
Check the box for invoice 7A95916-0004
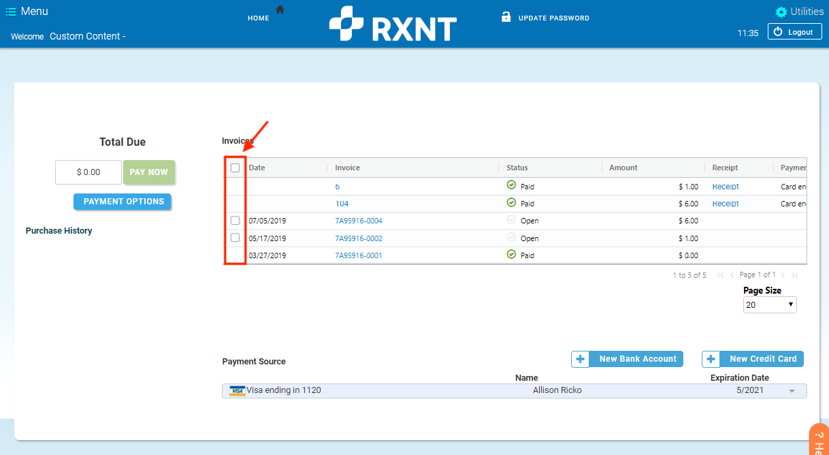(x=235, y=221)
